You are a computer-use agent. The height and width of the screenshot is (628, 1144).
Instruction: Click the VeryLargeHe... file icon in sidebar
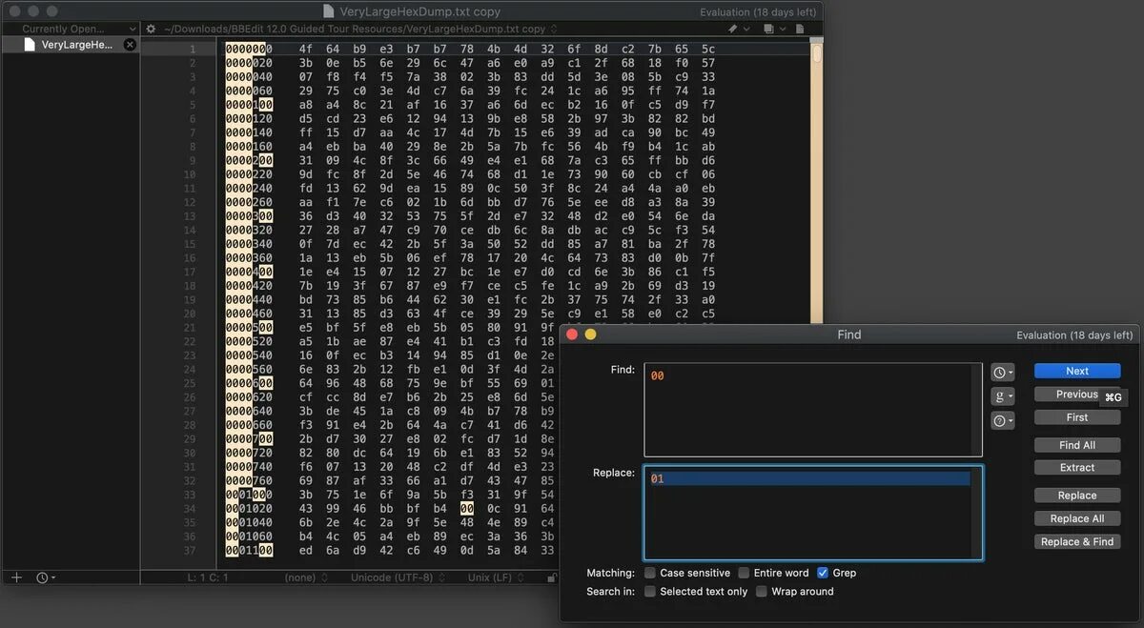30,45
